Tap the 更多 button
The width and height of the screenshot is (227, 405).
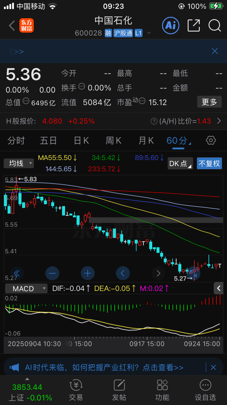click(x=209, y=102)
